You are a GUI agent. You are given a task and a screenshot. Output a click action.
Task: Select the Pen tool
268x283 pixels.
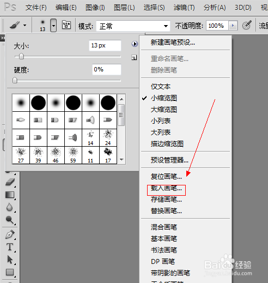[x=10, y=234]
